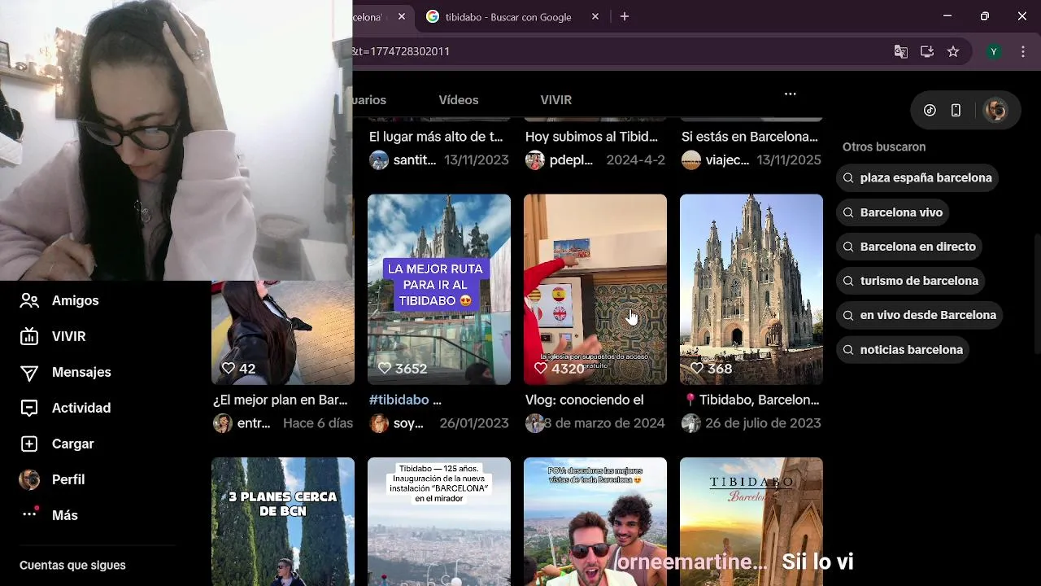Search suggestion Barcelona vivo

892,212
